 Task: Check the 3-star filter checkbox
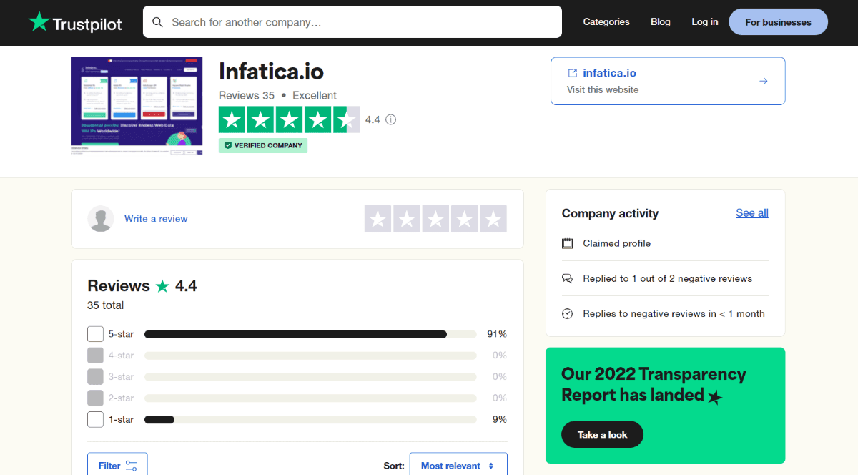[95, 376]
